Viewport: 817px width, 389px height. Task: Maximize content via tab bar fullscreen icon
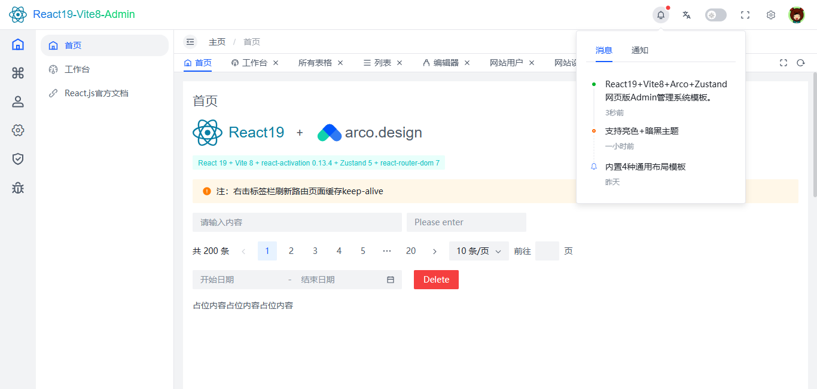click(x=784, y=63)
